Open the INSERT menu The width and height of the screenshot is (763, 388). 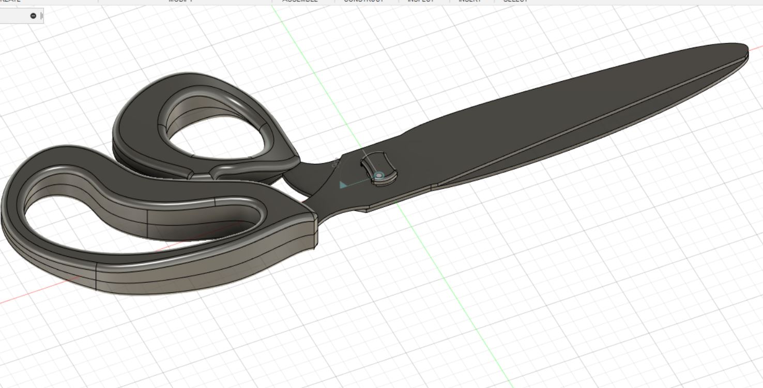point(469,2)
